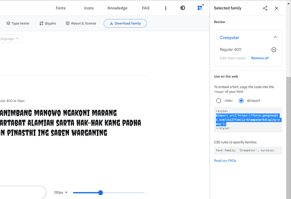Select the <link> embed option
291x199 pixels.
pos(219,101)
